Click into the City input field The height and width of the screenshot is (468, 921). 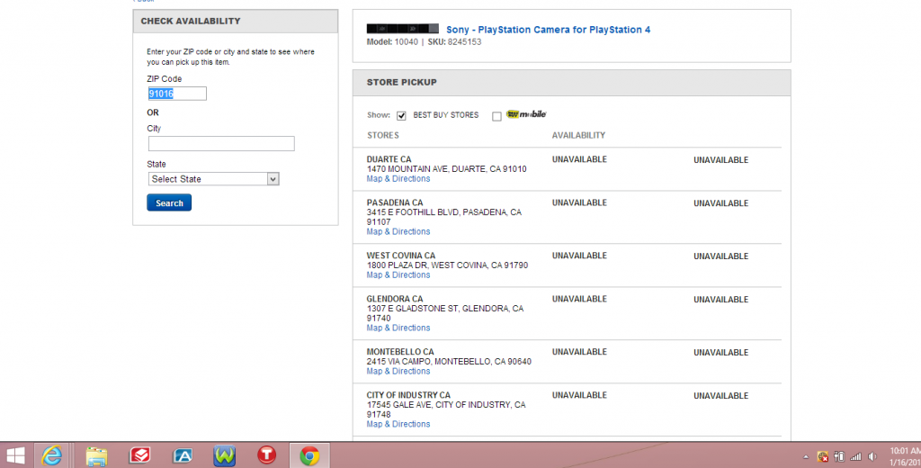(221, 143)
